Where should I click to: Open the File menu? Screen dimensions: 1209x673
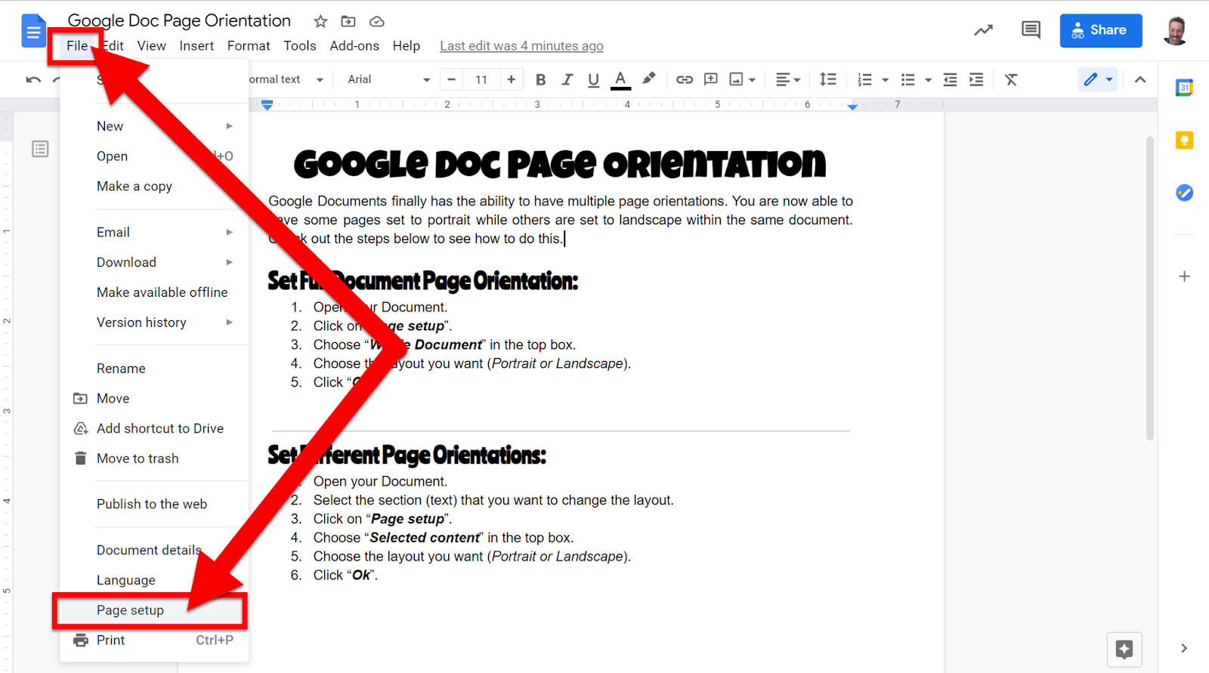point(77,45)
